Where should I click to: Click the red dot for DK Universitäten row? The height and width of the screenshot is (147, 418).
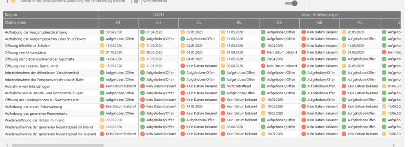263,52
